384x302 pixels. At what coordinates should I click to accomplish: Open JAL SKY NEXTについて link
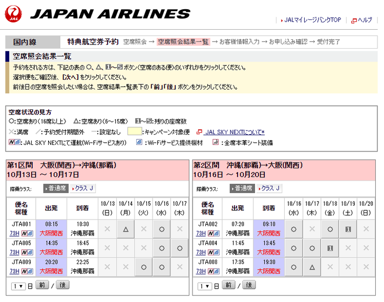pos(234,132)
